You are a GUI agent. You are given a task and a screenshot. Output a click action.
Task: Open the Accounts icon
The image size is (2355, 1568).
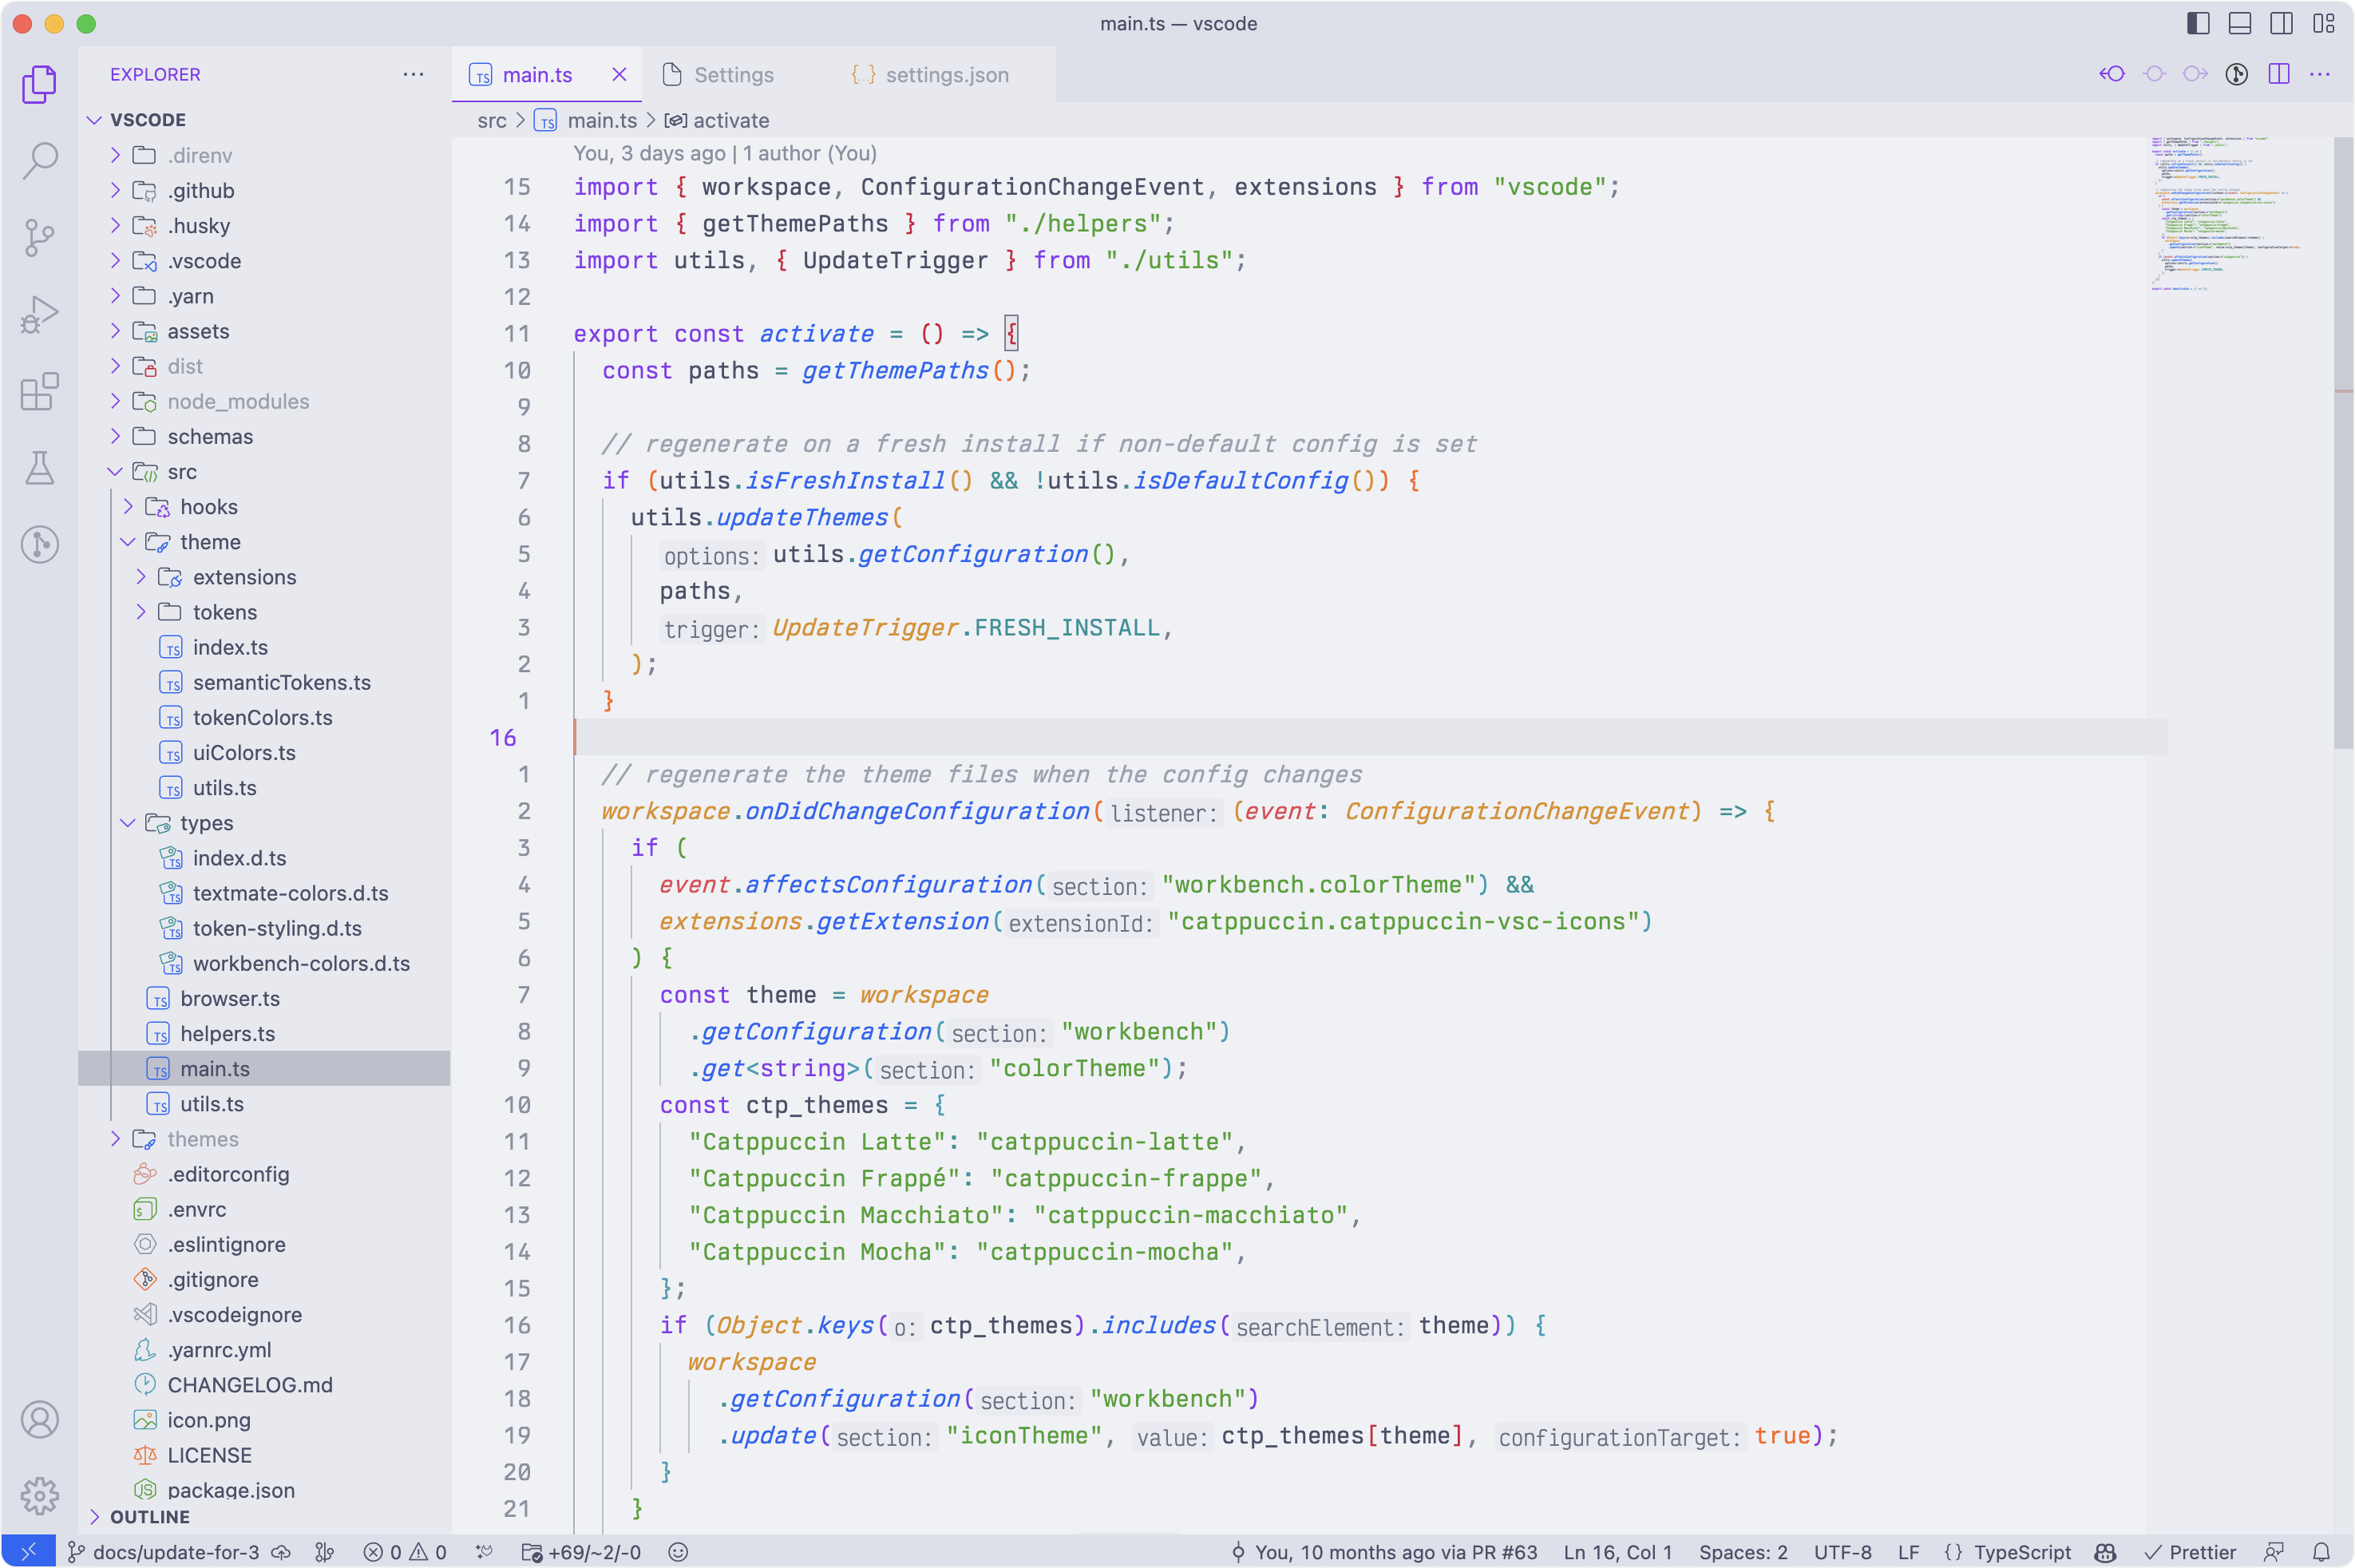pos(40,1420)
